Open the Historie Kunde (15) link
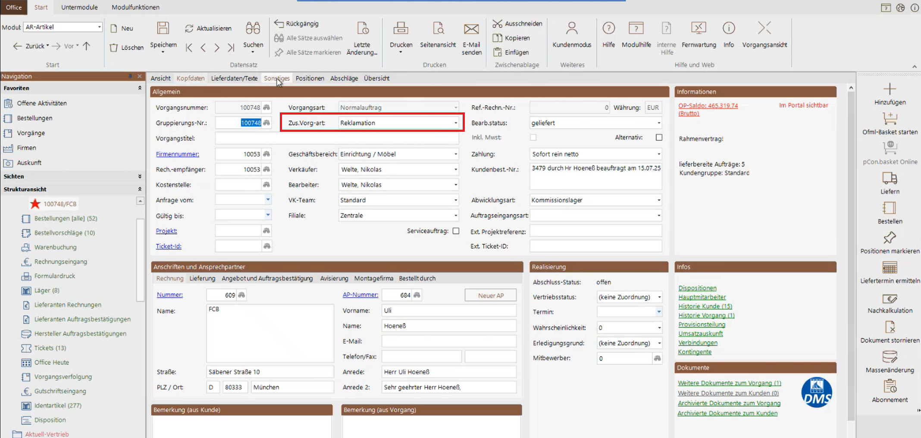The height and width of the screenshot is (438, 921). [x=705, y=306]
